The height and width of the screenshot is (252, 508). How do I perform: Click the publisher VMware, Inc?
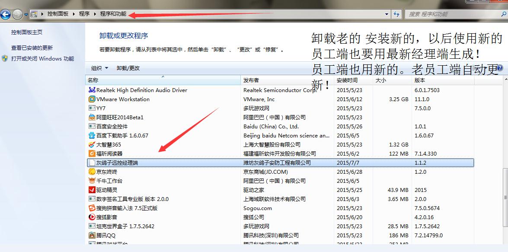(259, 99)
